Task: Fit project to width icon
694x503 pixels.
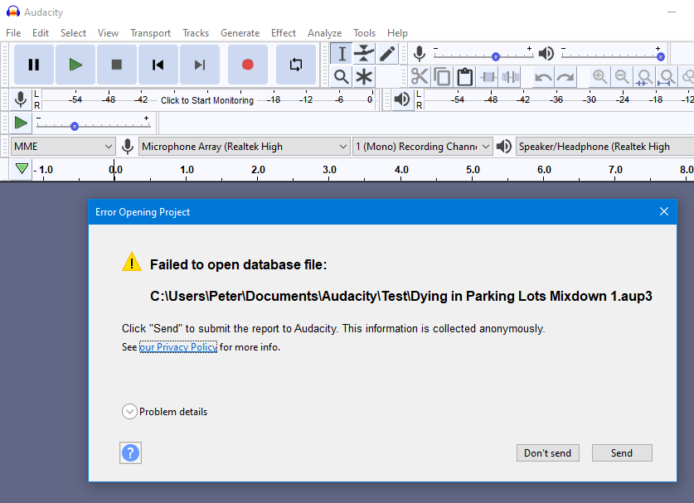Action: (667, 77)
